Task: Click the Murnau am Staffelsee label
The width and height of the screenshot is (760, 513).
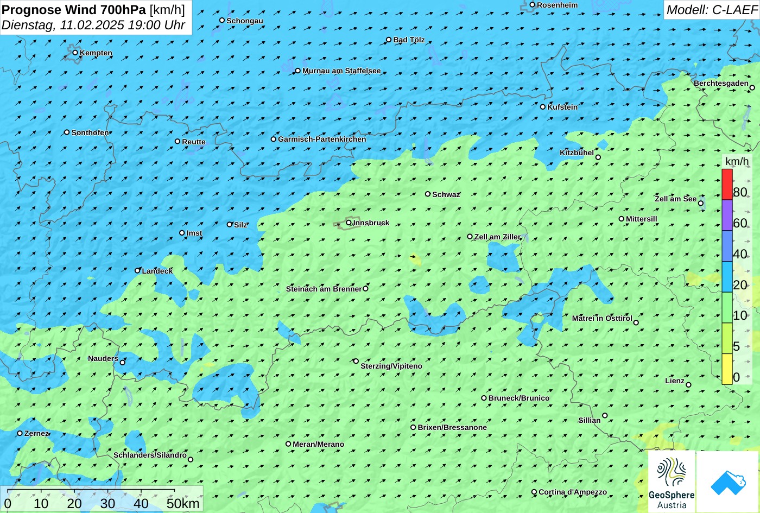Action: (341, 71)
